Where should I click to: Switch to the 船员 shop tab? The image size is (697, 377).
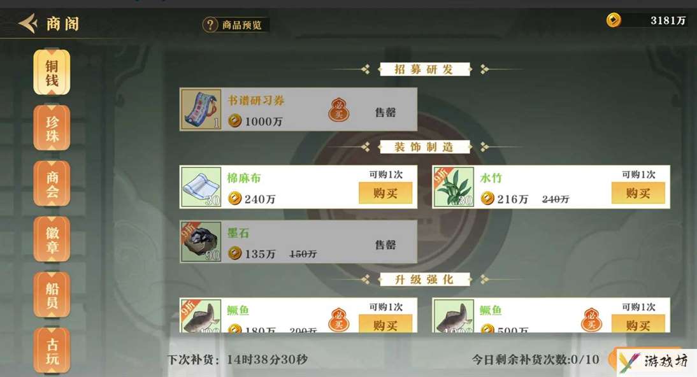click(x=52, y=295)
